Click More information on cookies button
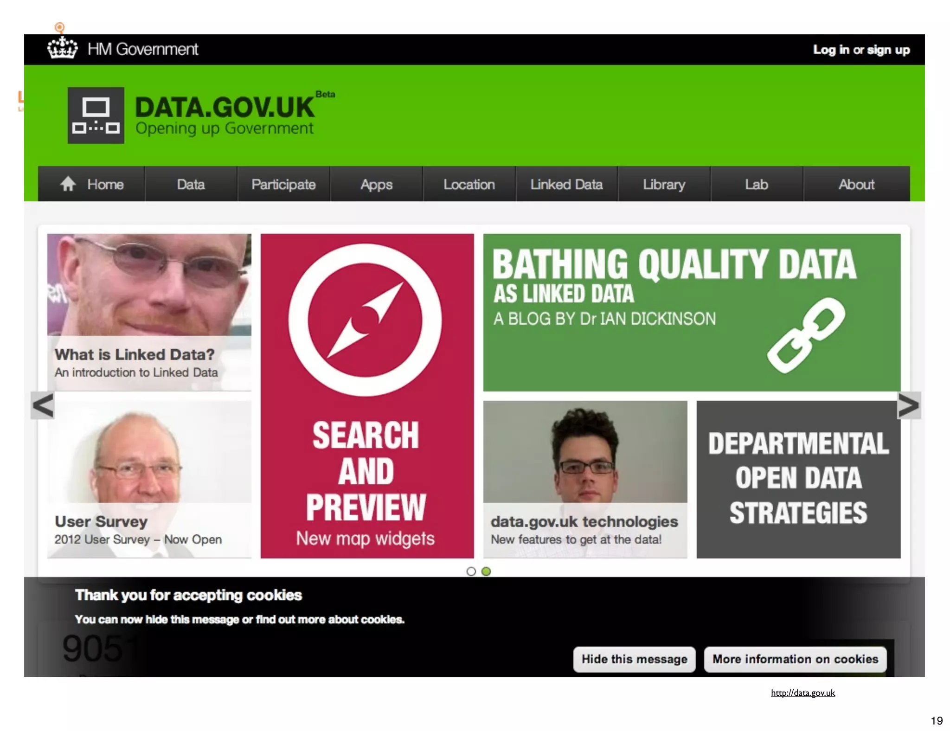The image size is (950, 731). [x=795, y=659]
